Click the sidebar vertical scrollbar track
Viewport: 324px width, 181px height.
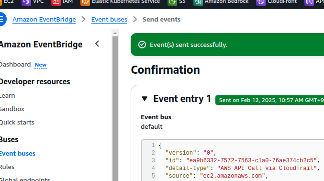pyautogui.click(x=115, y=109)
